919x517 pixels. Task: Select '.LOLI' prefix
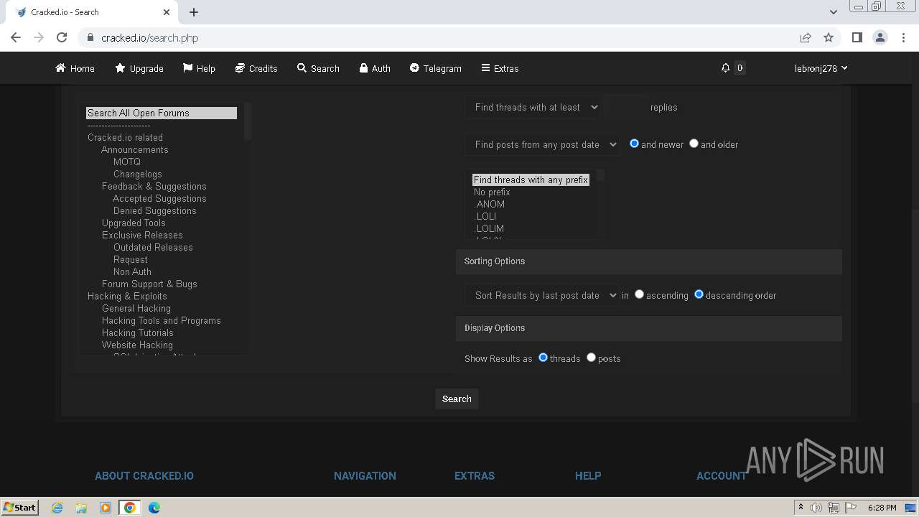click(485, 217)
